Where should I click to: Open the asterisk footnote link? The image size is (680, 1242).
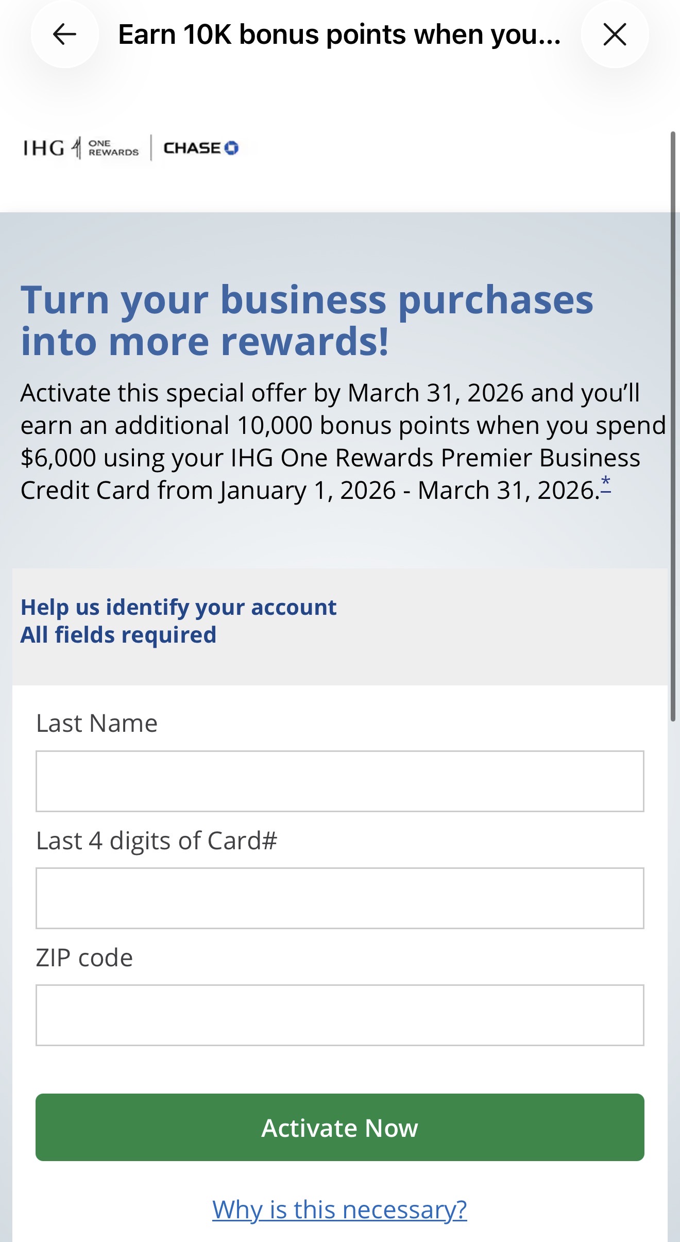[x=606, y=484]
